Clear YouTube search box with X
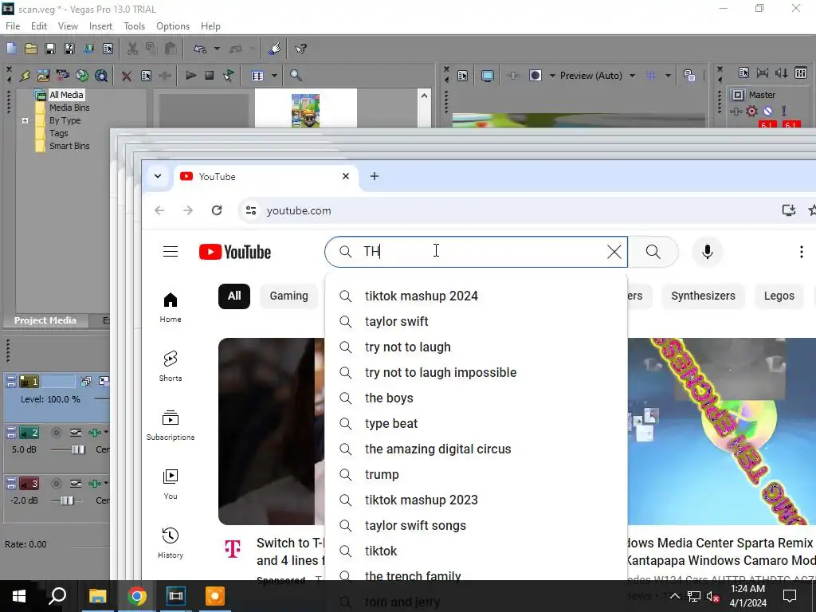This screenshot has height=612, width=816. point(614,252)
